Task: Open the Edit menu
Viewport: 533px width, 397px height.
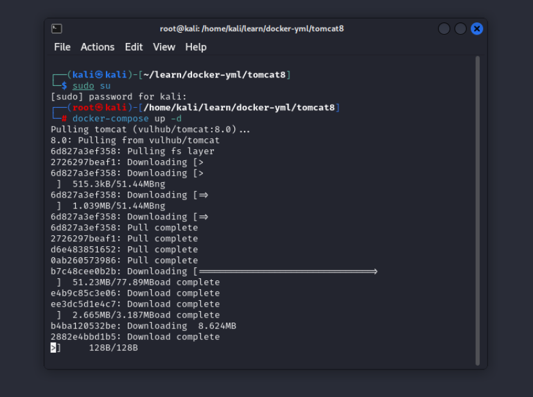Action: 134,47
